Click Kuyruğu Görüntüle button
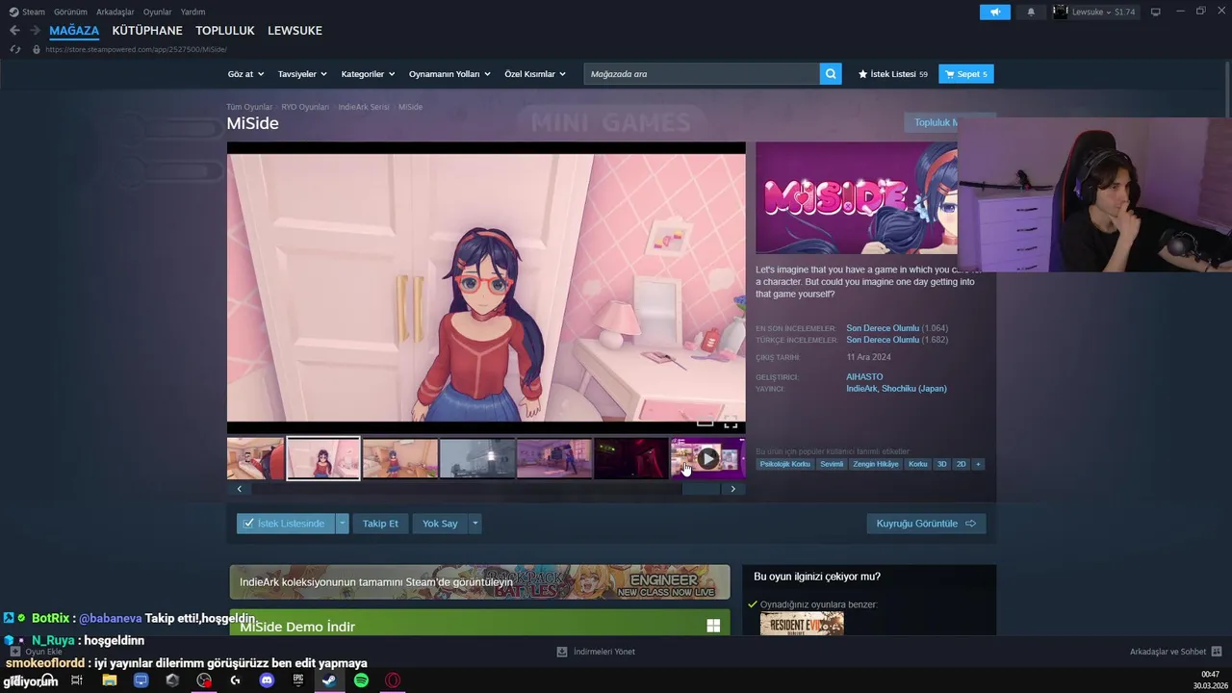 [x=926, y=524]
